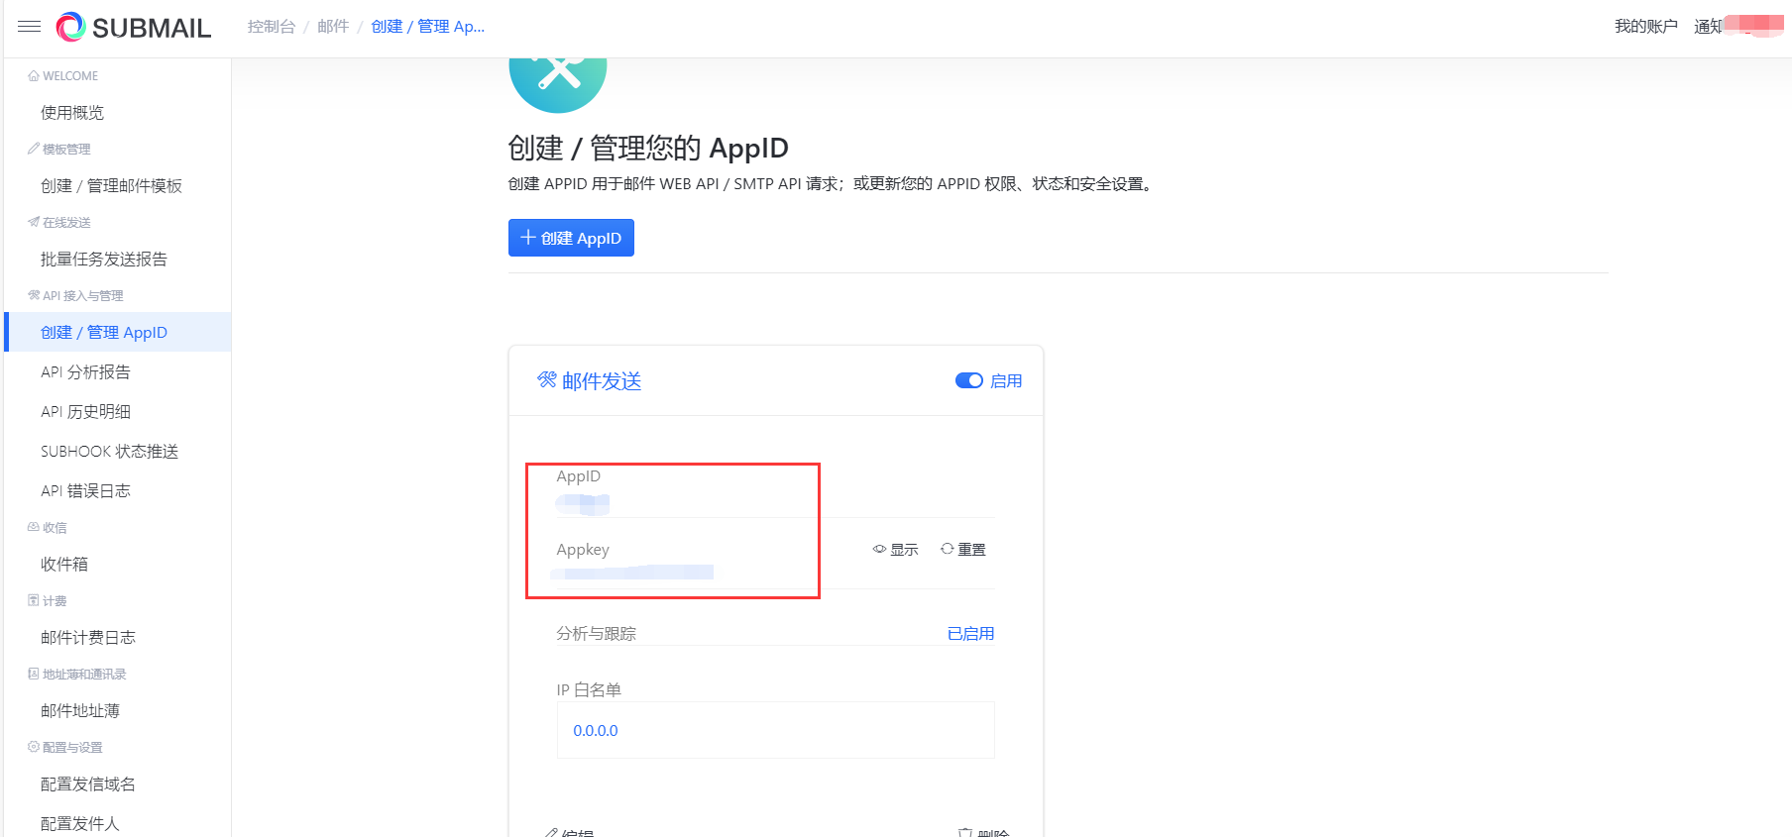Open 配置发件人 sidebar item

(80, 824)
